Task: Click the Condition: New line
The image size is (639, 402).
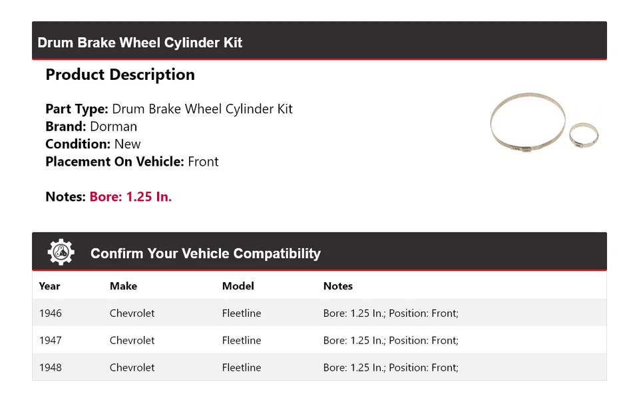Action: (93, 144)
